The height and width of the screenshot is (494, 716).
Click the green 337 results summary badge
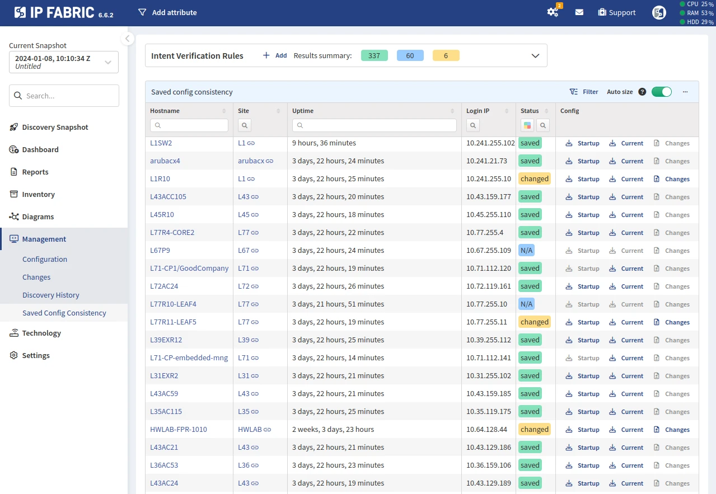(x=374, y=55)
